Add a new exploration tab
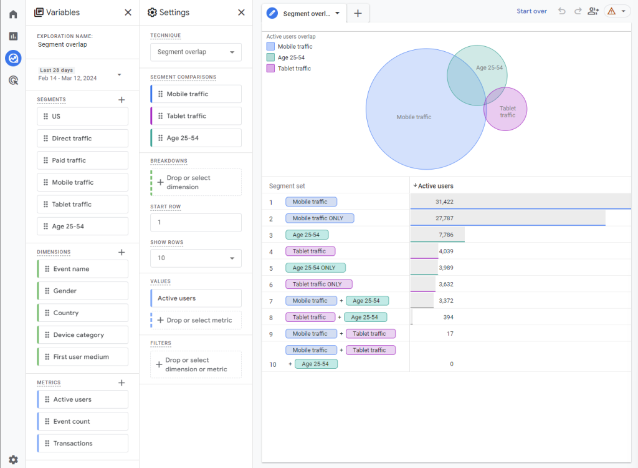Image resolution: width=638 pixels, height=468 pixels. (358, 14)
